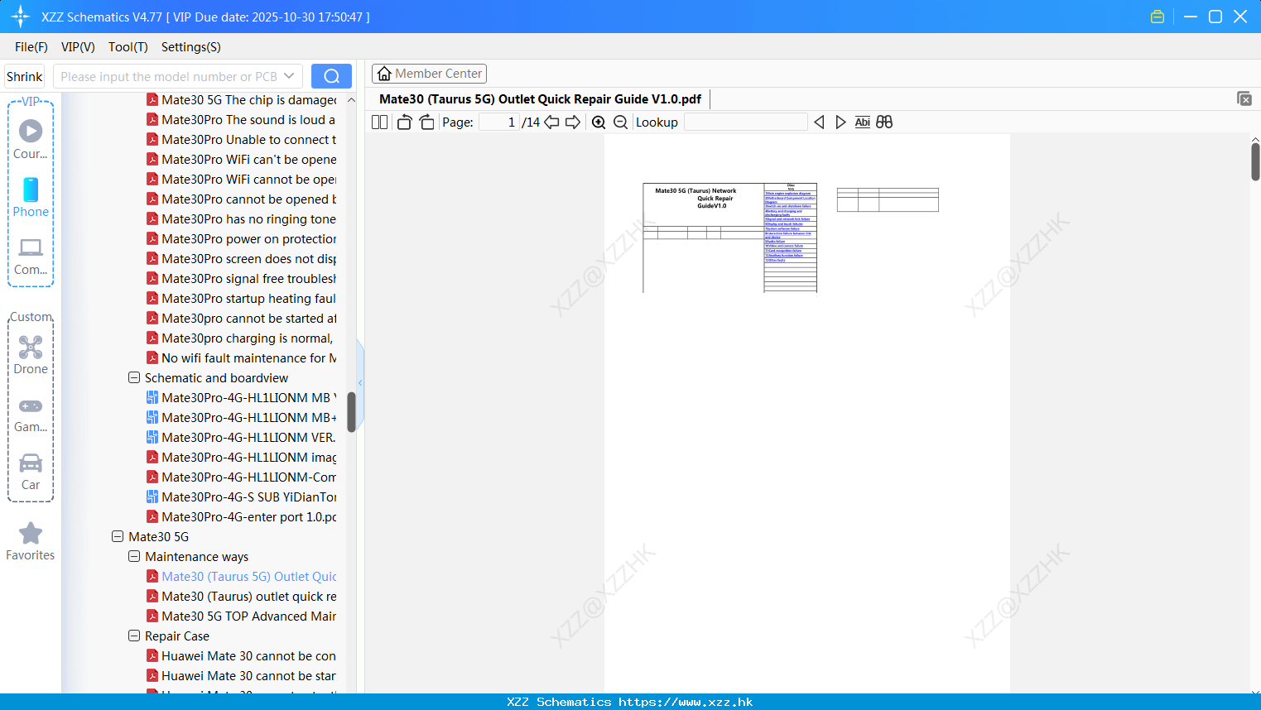Click the Shrink button
This screenshot has height=710, width=1261.
pos(25,76)
